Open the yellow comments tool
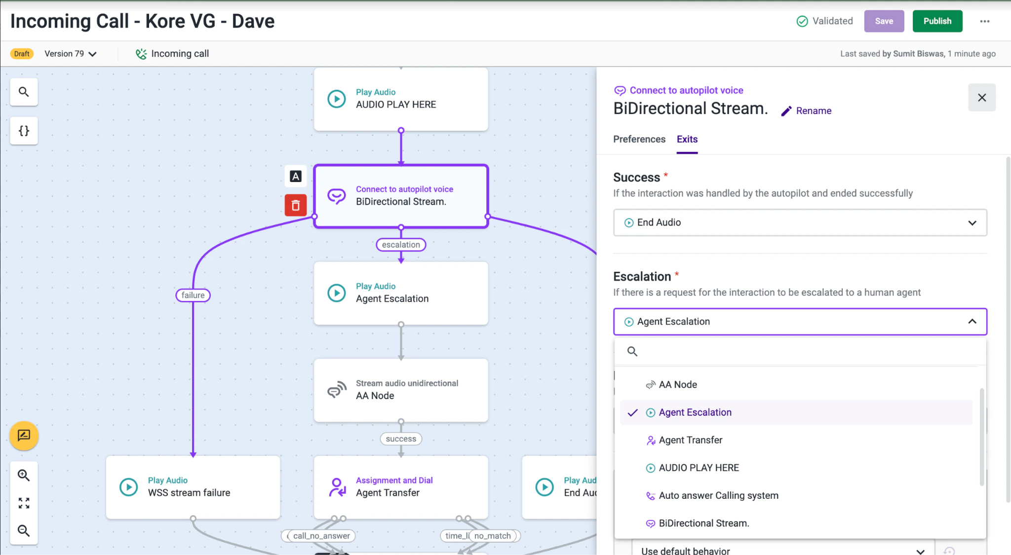This screenshot has width=1011, height=555. 23,436
